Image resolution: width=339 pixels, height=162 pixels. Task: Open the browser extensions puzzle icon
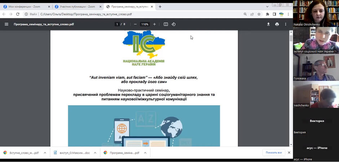point(268,14)
